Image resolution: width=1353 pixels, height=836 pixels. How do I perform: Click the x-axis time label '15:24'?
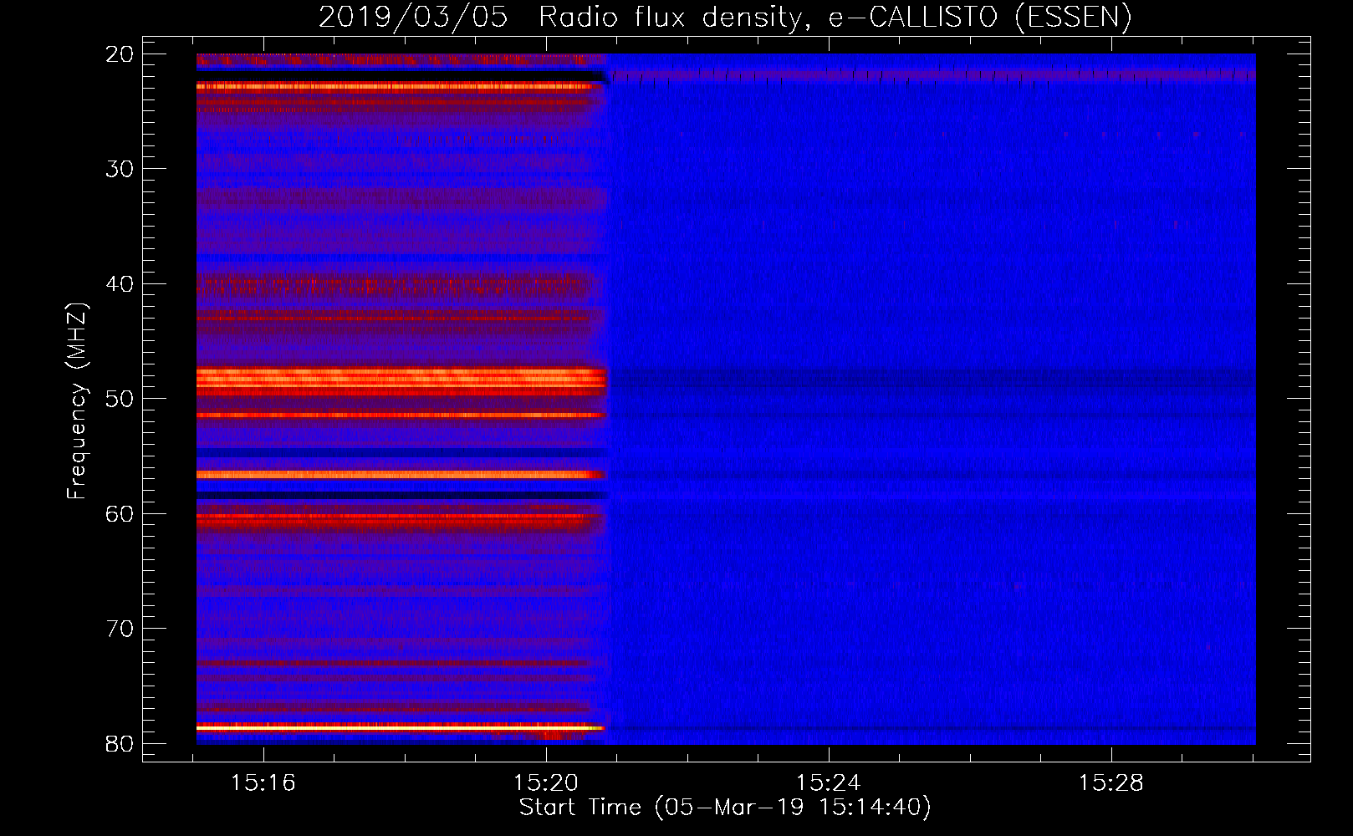pos(829,783)
